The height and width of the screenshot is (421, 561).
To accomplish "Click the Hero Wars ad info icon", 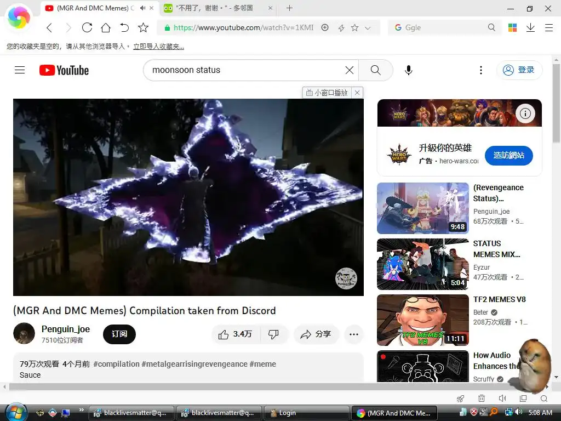I will click(525, 113).
